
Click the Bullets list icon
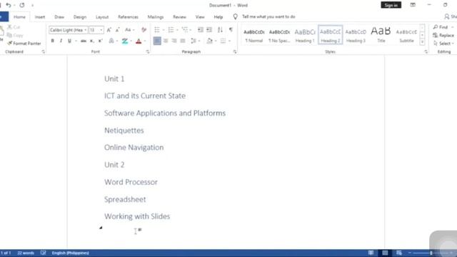(x=157, y=30)
